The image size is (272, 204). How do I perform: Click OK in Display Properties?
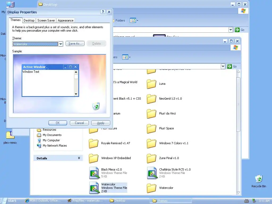click(58, 123)
